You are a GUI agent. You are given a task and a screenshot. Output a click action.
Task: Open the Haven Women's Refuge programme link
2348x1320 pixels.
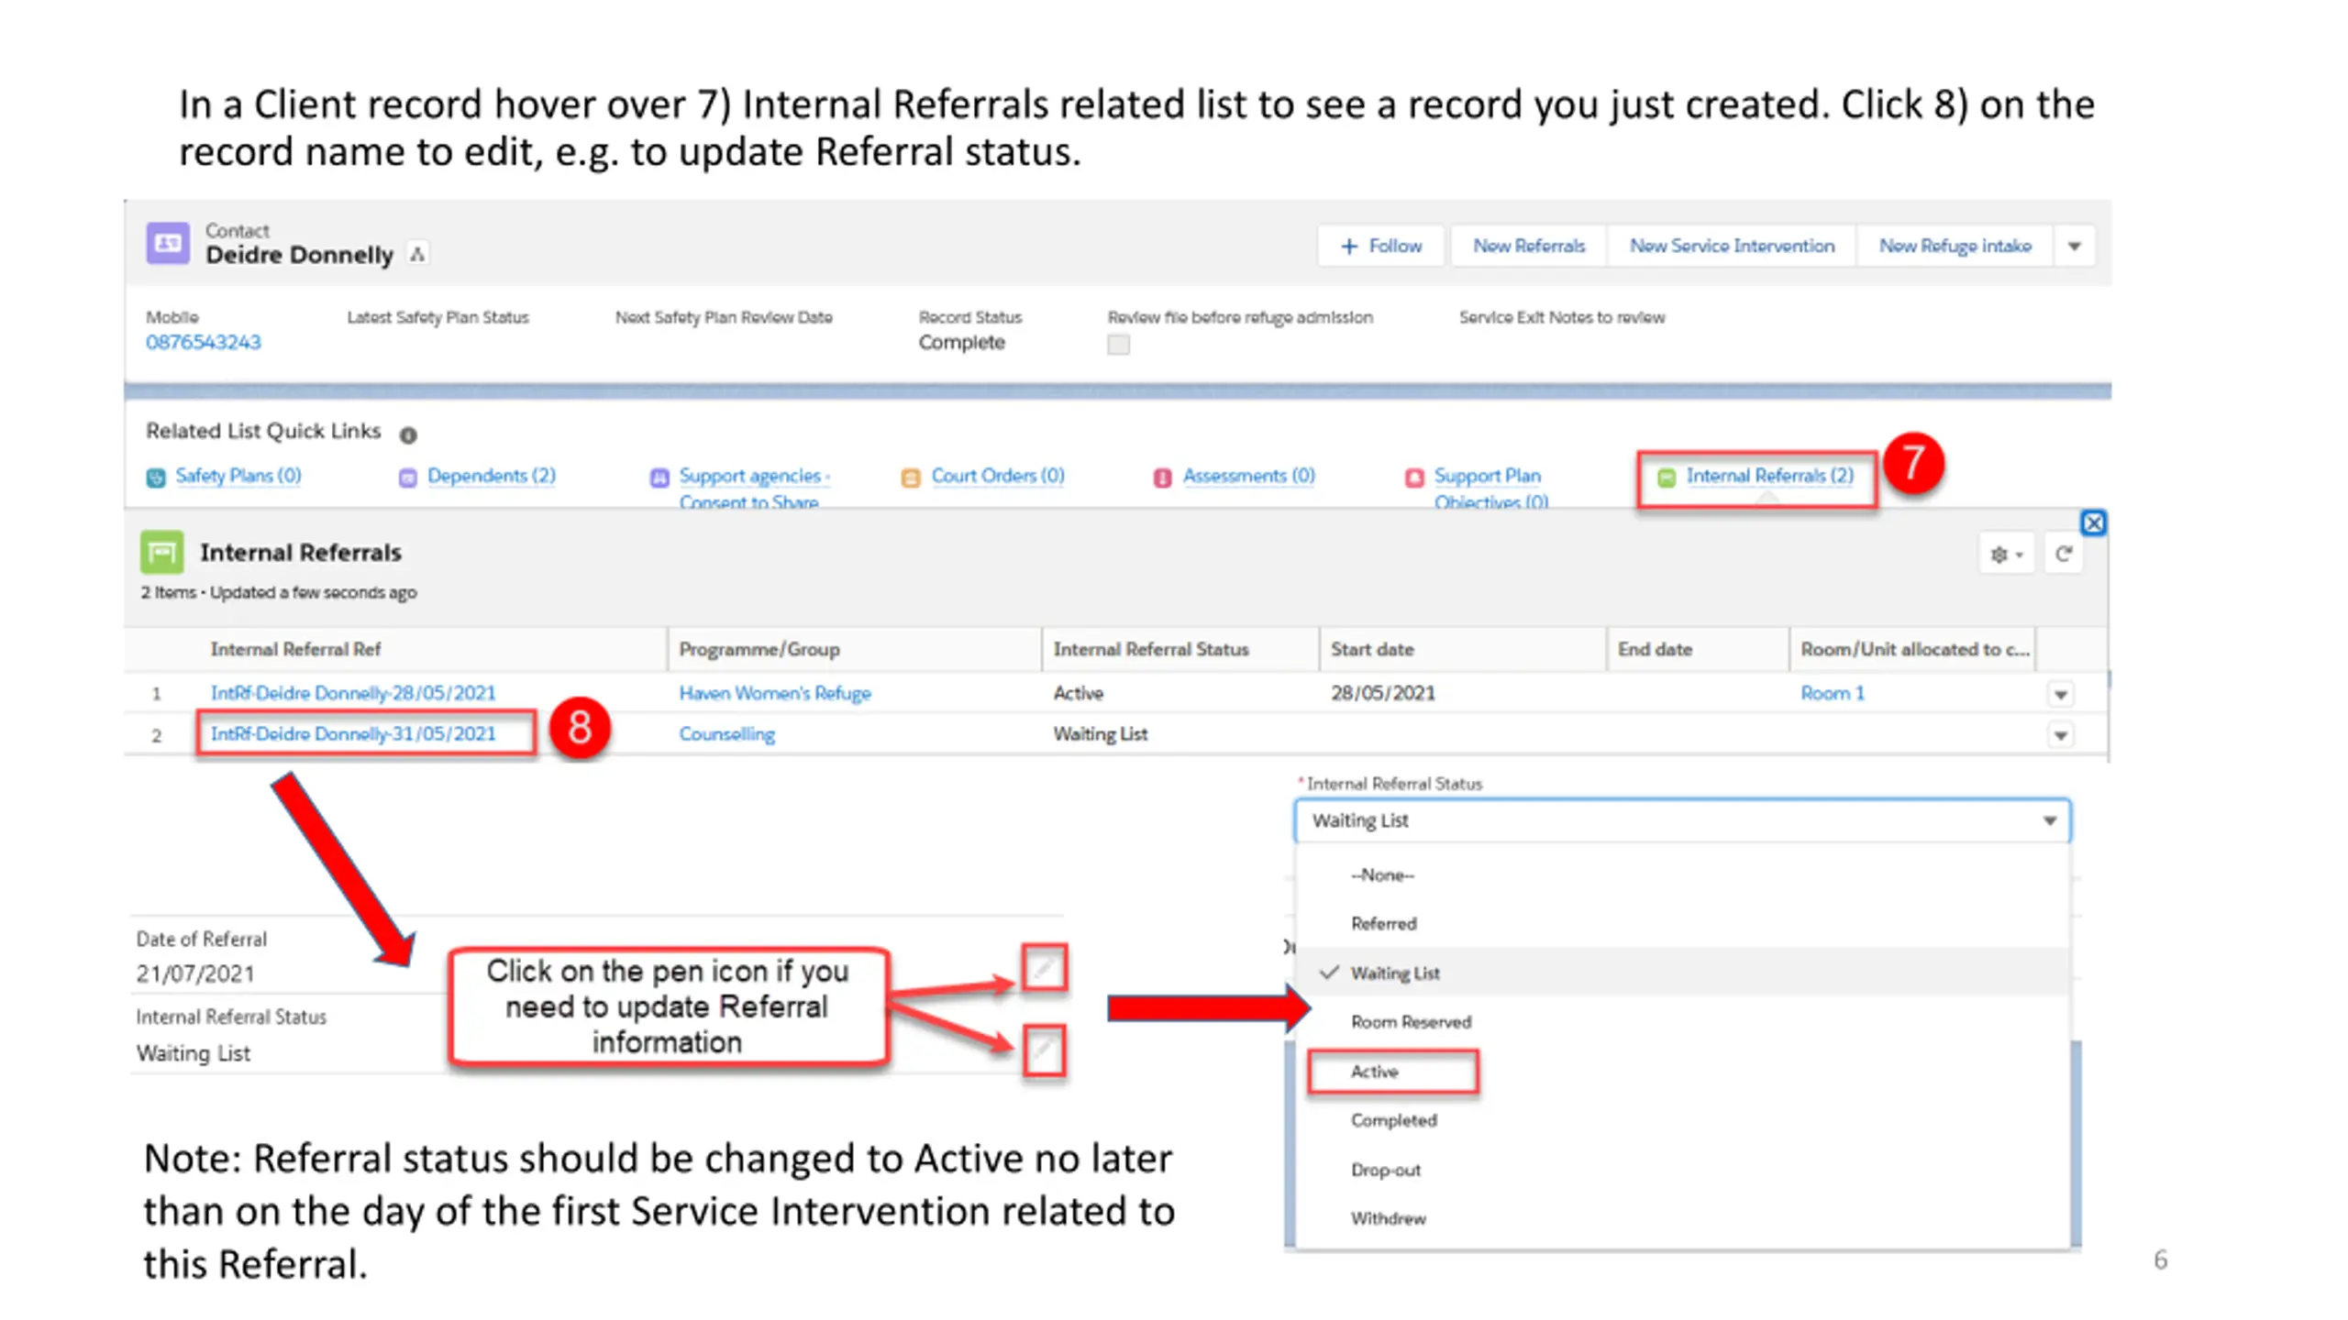(775, 693)
